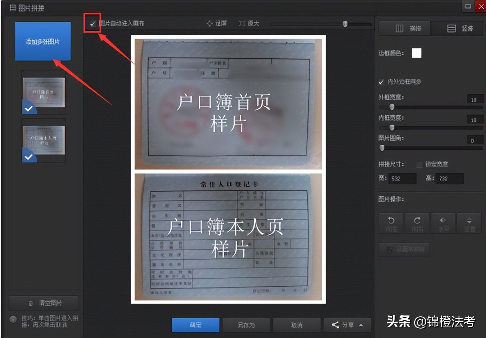486x338 pixels.
Task: Open the 边框颜色 color swatch
Action: [x=416, y=53]
